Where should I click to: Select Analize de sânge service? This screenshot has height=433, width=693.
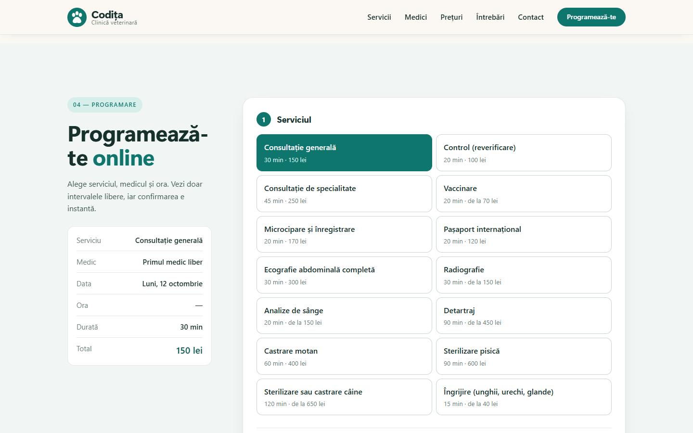coord(344,316)
